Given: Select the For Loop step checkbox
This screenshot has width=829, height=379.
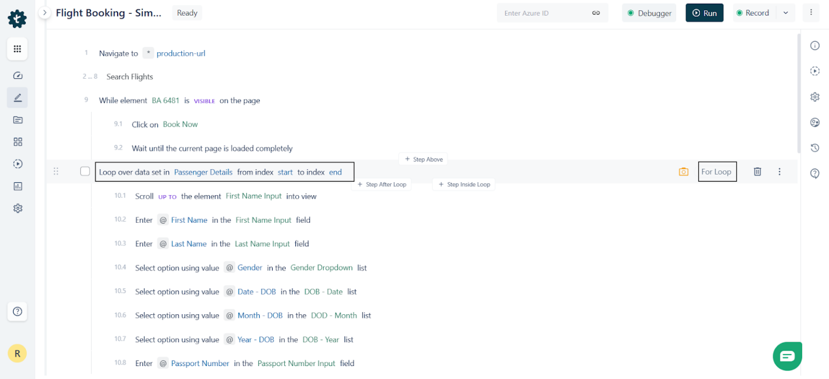Looking at the screenshot, I should (x=85, y=171).
